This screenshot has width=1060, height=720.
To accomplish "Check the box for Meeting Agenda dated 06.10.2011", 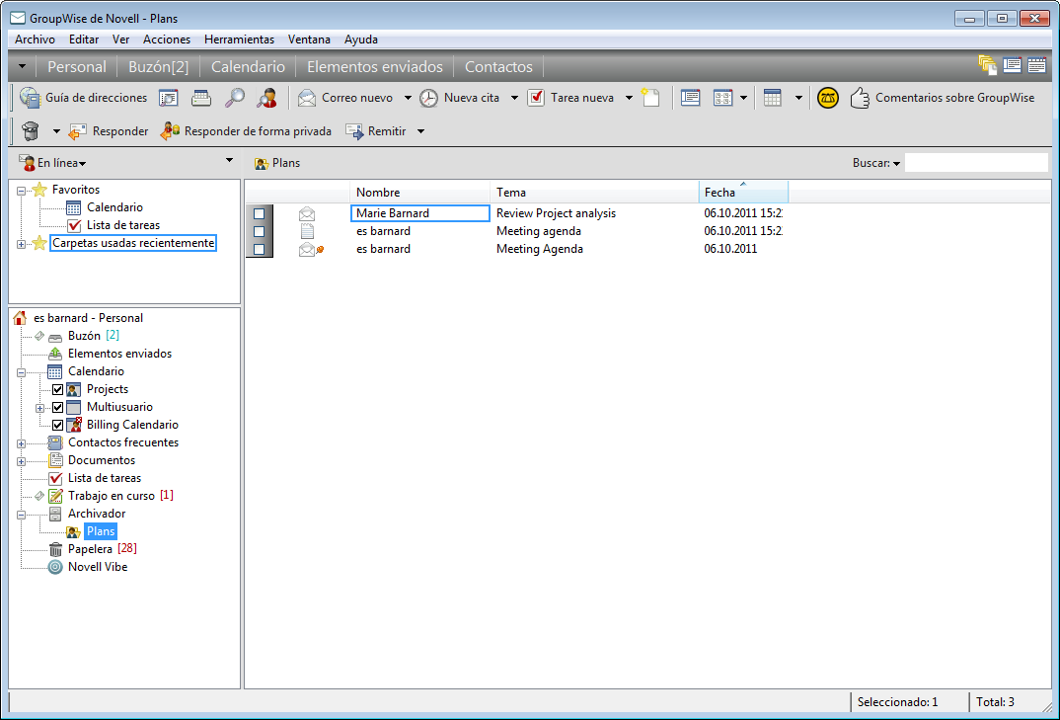I will (259, 249).
